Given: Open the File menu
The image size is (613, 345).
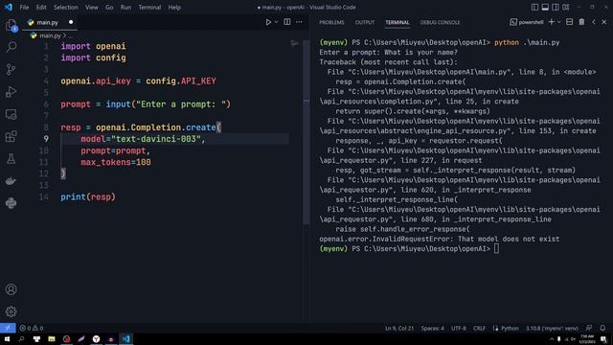Looking at the screenshot, I should click(24, 7).
